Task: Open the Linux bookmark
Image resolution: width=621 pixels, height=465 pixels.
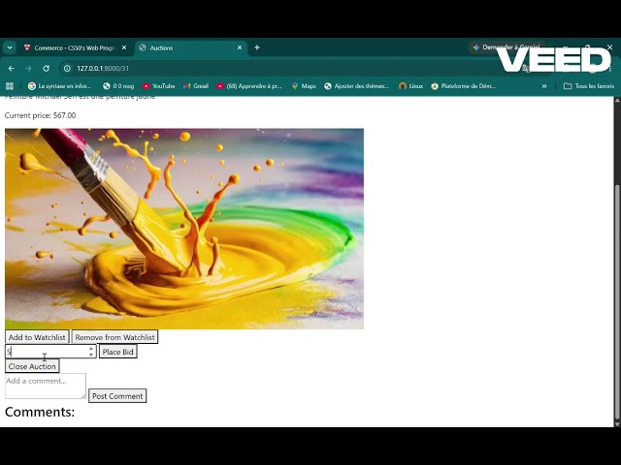Action: [411, 86]
